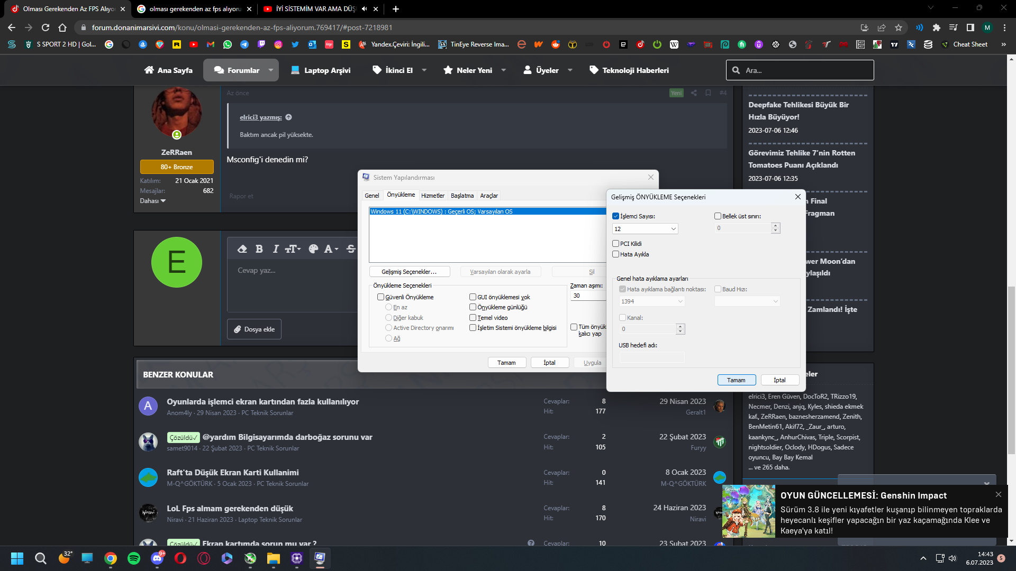Open Opera browser from taskbar

(x=180, y=558)
